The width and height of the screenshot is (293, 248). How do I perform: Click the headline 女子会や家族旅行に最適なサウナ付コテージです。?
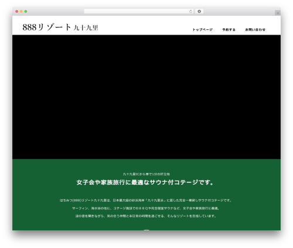145,182
